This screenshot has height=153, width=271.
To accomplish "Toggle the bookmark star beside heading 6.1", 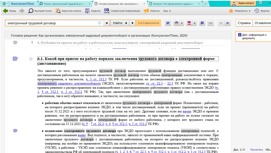I will (31, 59).
